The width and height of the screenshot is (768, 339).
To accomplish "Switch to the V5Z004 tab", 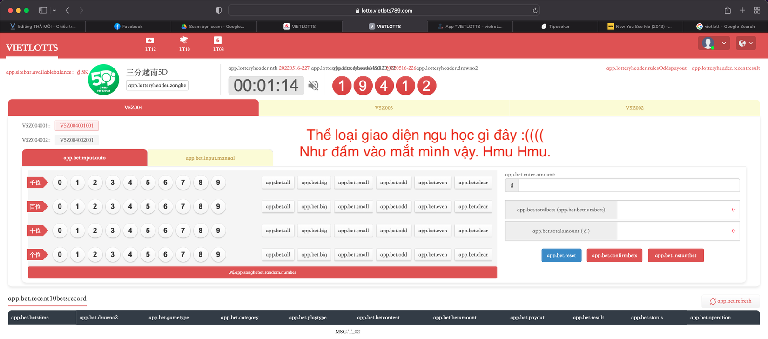I will [133, 108].
